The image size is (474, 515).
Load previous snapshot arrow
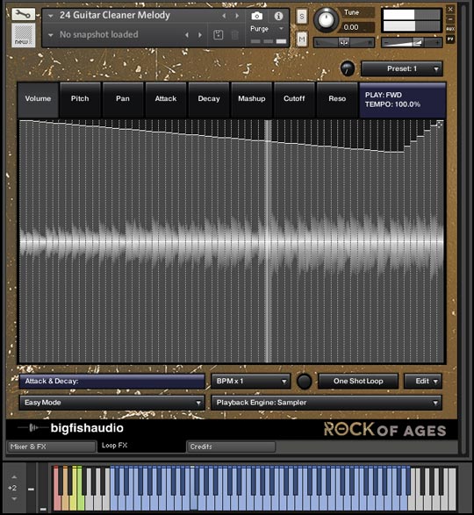[187, 35]
